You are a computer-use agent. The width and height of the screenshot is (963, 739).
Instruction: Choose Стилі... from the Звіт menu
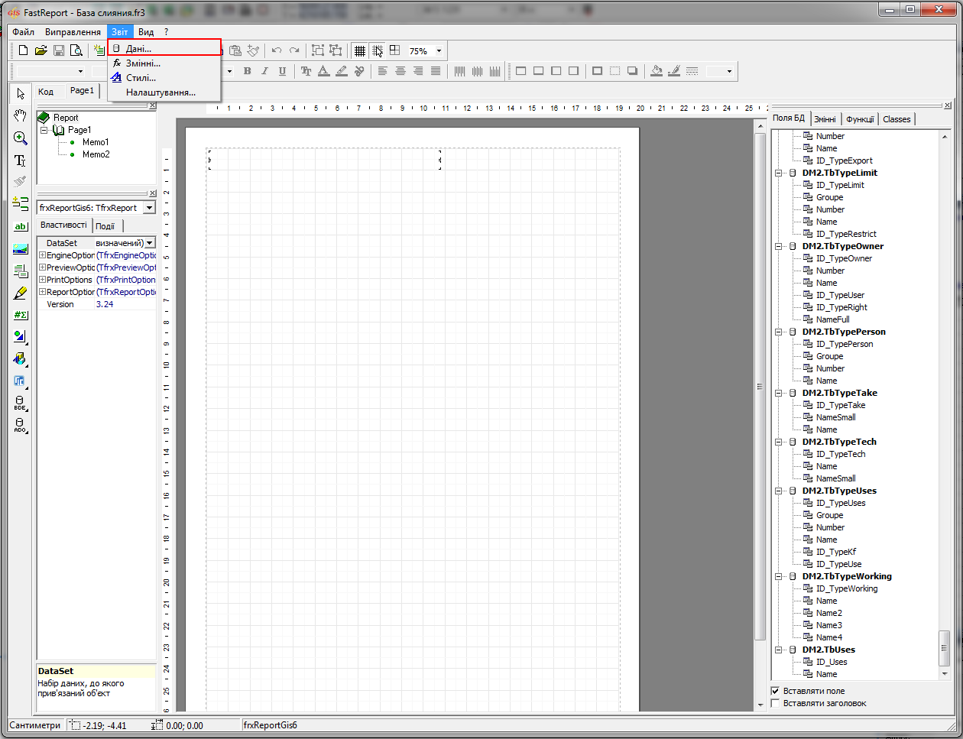pos(164,78)
